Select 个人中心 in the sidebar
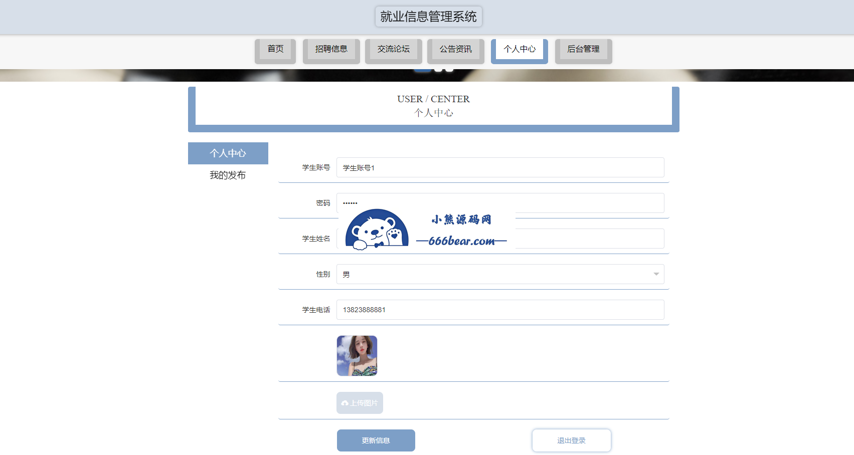 click(x=228, y=153)
